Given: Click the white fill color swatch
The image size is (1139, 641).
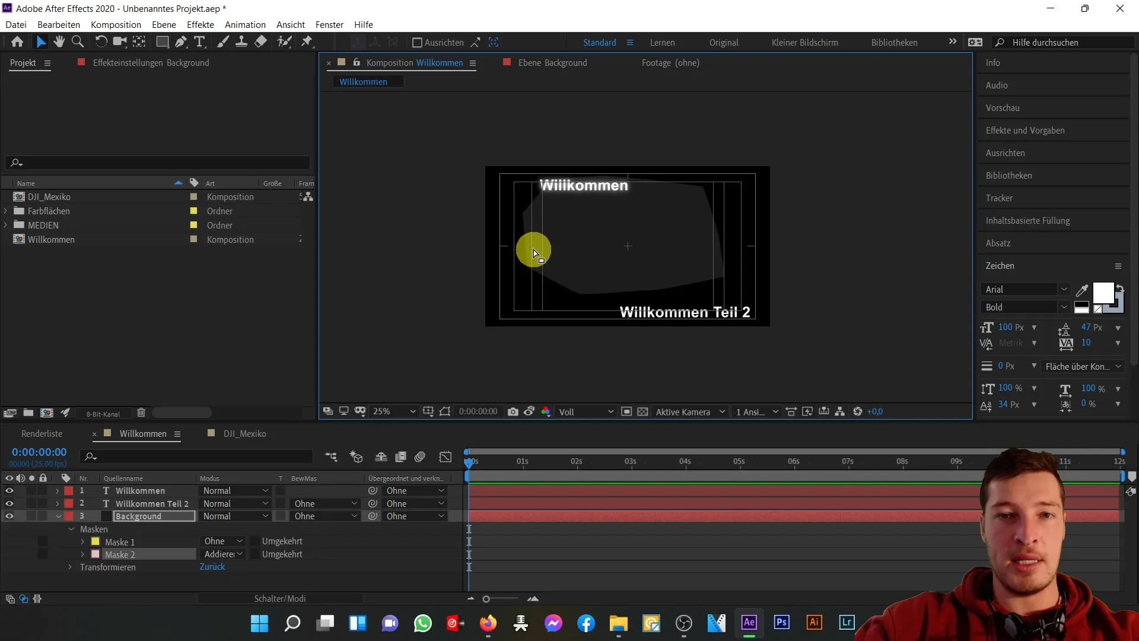Looking at the screenshot, I should pos(1102,293).
